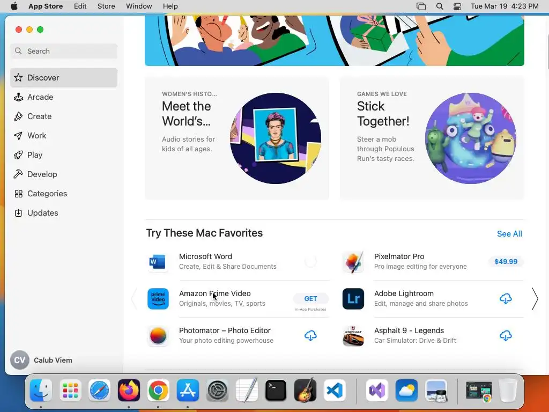Open TextEdit from the Dock
Screen dimensions: 549x412
(247, 391)
